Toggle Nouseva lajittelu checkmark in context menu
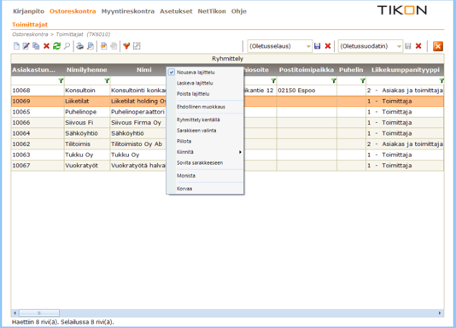The height and width of the screenshot is (328, 456). 172,72
